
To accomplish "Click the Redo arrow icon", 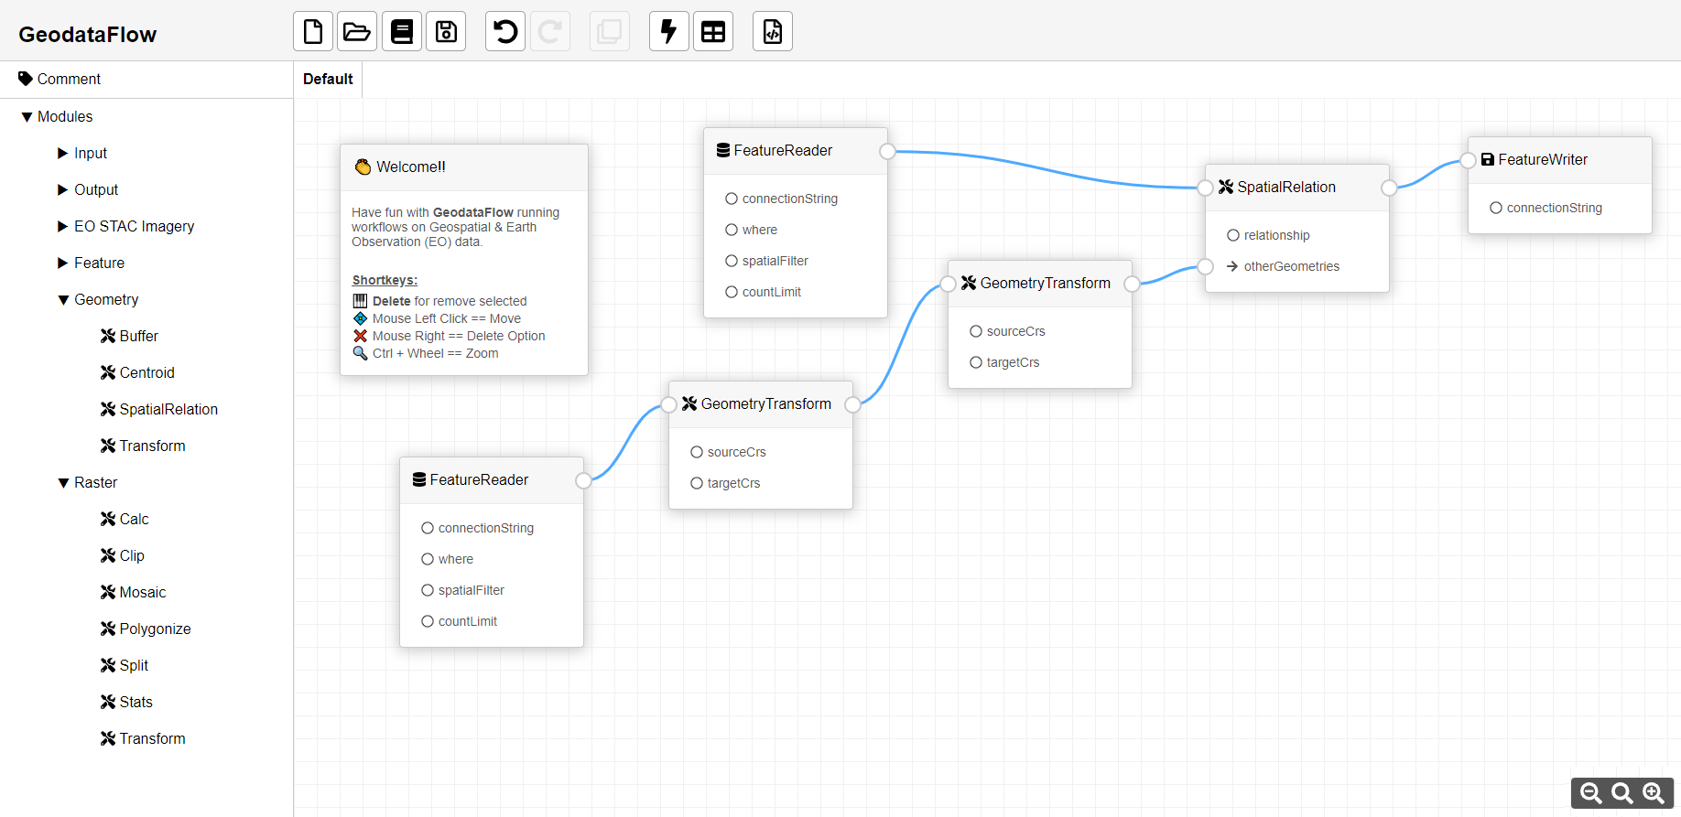I will tap(550, 32).
